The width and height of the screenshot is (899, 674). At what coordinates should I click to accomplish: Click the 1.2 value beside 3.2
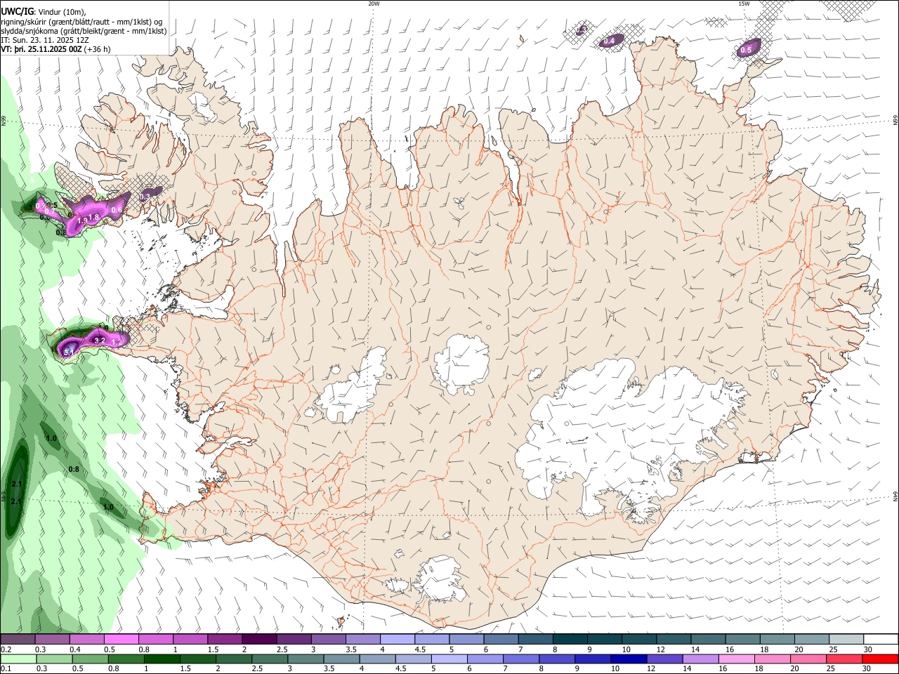tap(117, 342)
